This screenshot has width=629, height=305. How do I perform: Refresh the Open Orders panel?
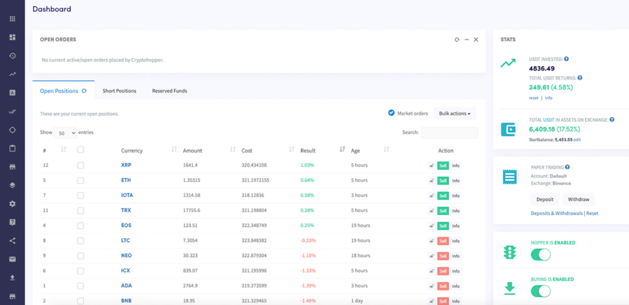pyautogui.click(x=457, y=40)
